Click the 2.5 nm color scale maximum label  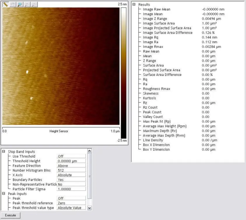pyautogui.click(x=122, y=4)
